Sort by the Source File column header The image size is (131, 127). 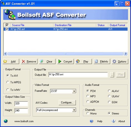32,25
